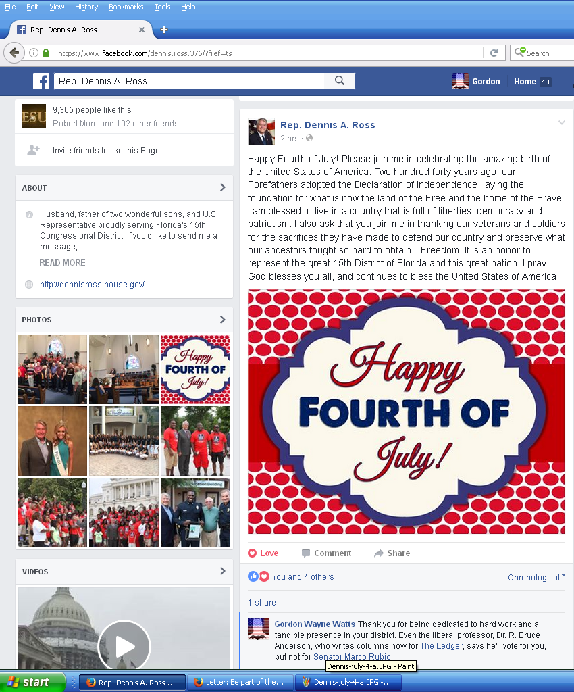This screenshot has width=574, height=692.
Task: Open a new browser tab
Action: point(164,30)
